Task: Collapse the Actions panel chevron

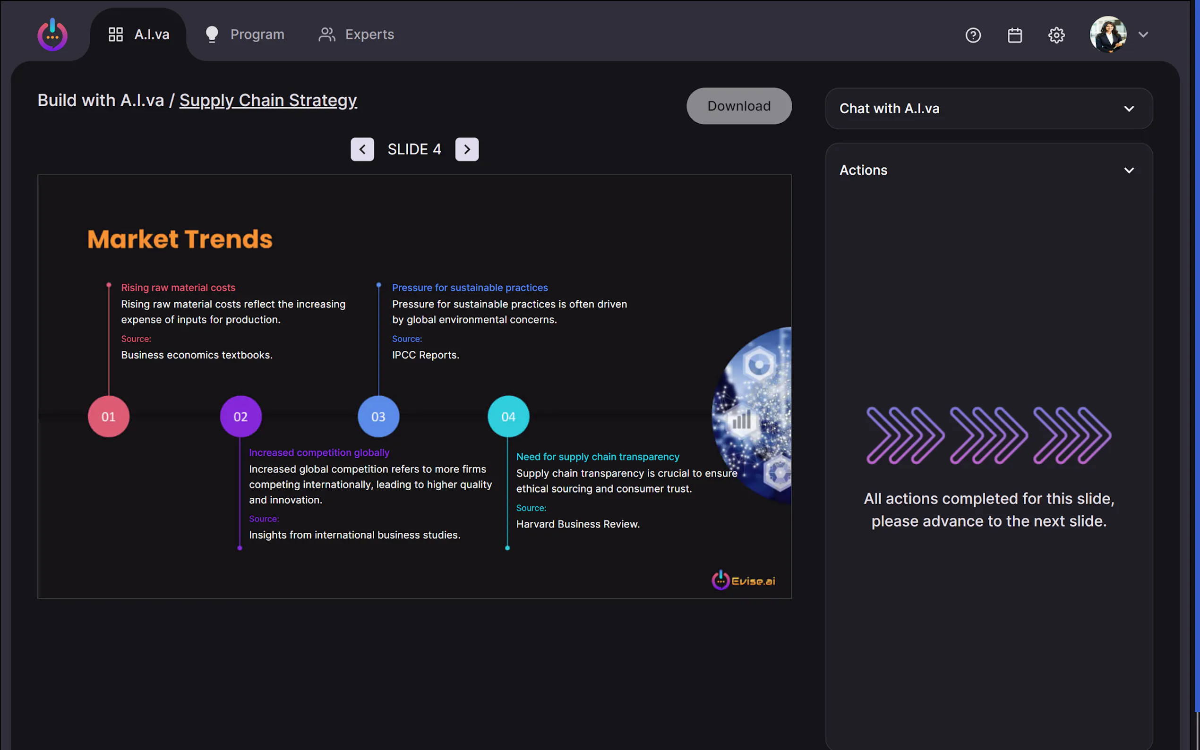Action: tap(1129, 170)
